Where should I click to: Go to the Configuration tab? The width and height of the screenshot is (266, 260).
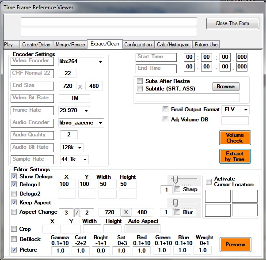[138, 45]
